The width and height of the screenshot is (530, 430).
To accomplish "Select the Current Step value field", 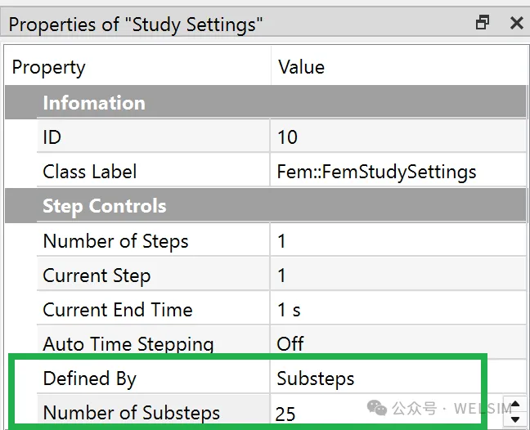I will [x=398, y=275].
